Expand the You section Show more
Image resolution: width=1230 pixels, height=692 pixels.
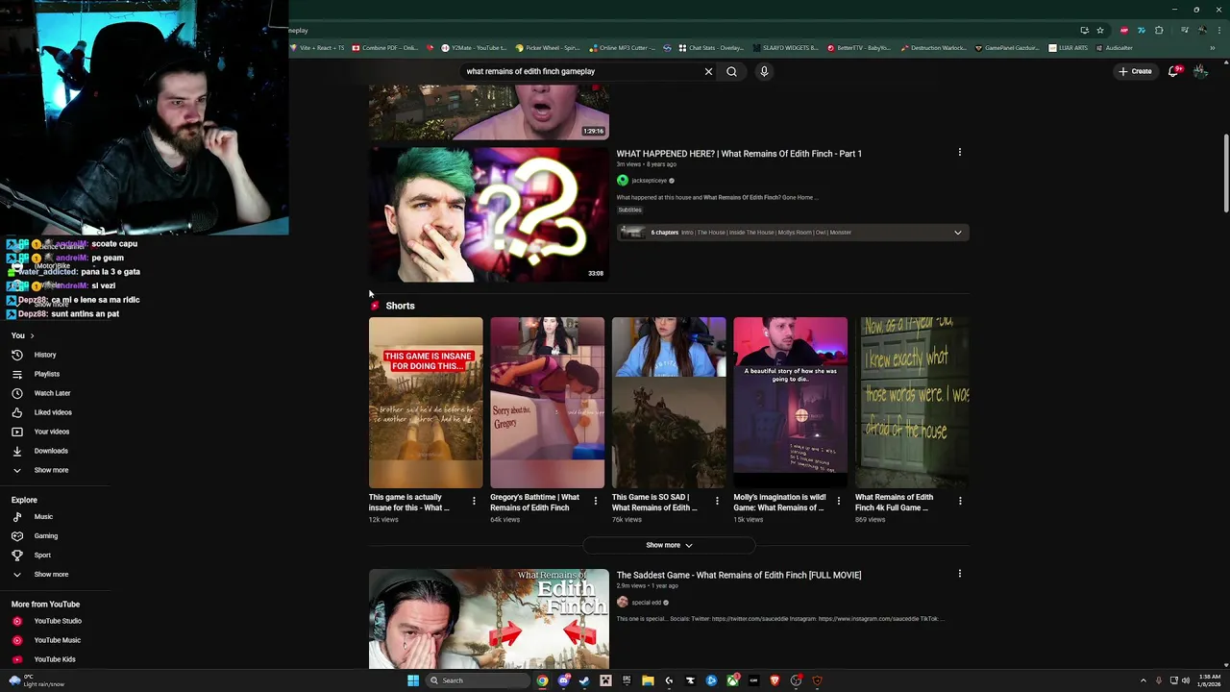pos(51,470)
